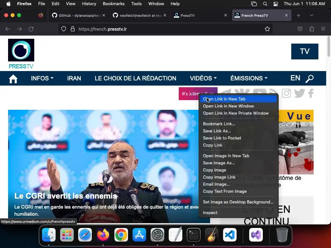Viewport: 331px width, 248px height.
Task: Expand the VIDÉOS dropdown menu
Action: coord(203,78)
